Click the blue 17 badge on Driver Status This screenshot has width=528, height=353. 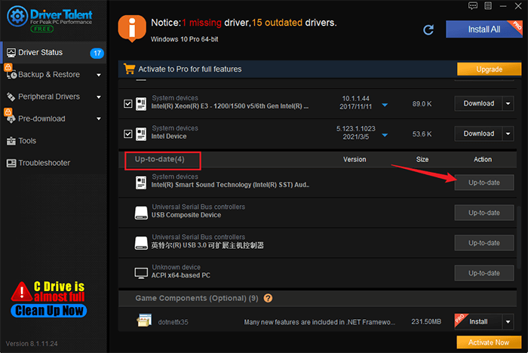97,53
